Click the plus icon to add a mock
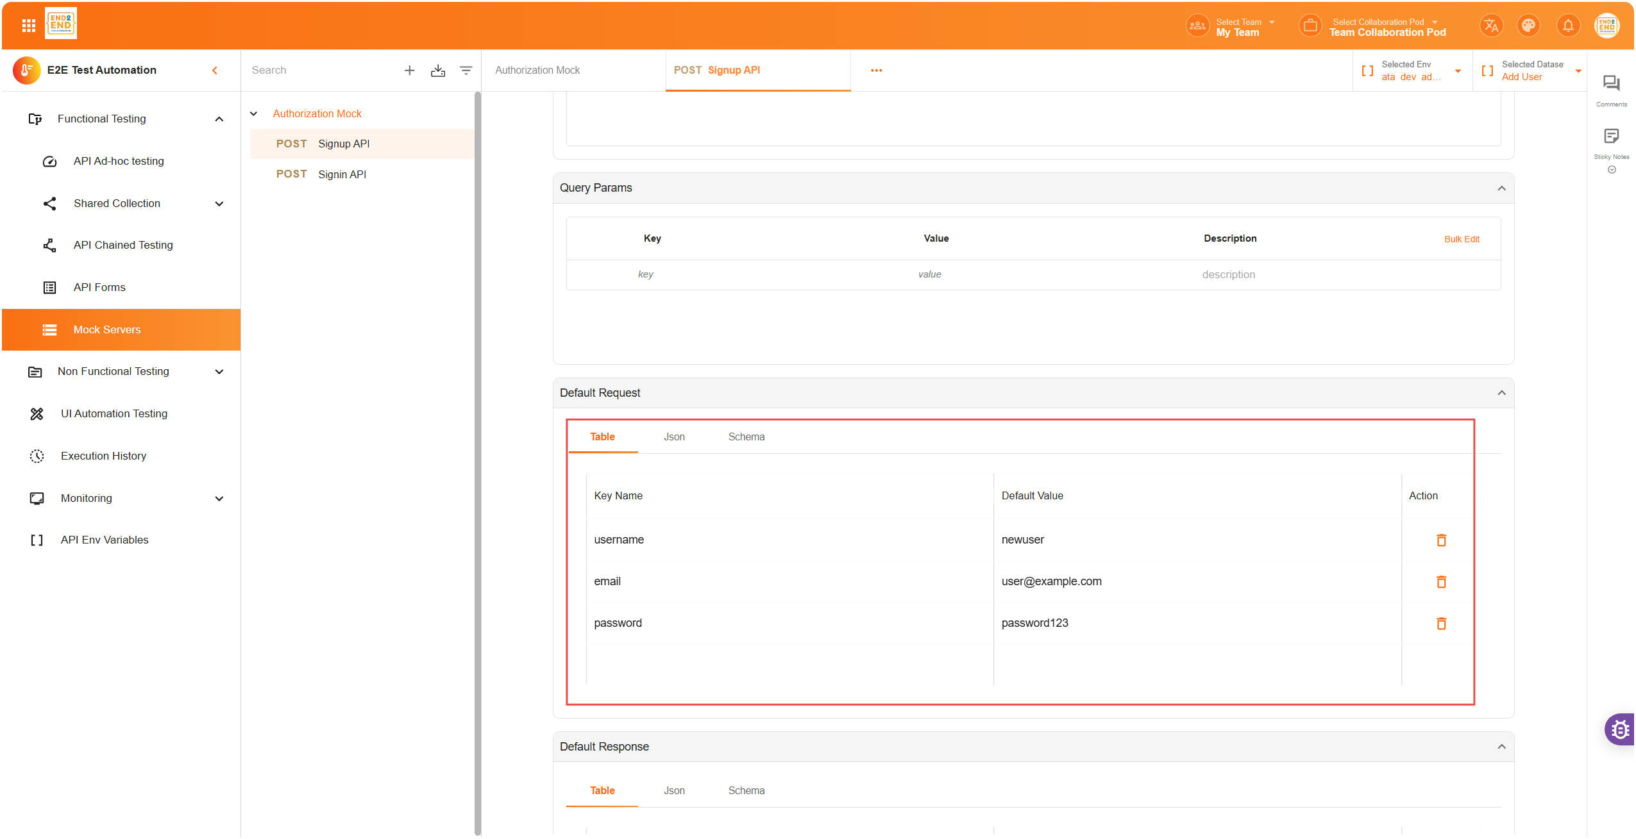This screenshot has width=1636, height=839. click(x=409, y=71)
